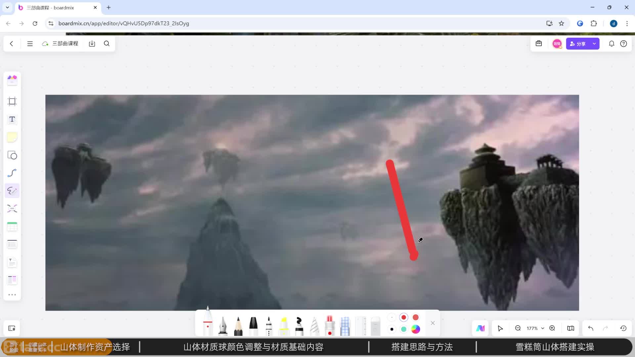This screenshot has width=635, height=357.
Task: Choose the blue checkered tape tool
Action: (345, 326)
